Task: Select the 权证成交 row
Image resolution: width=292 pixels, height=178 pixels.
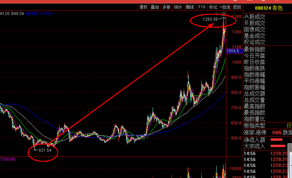Action: [x=255, y=42]
